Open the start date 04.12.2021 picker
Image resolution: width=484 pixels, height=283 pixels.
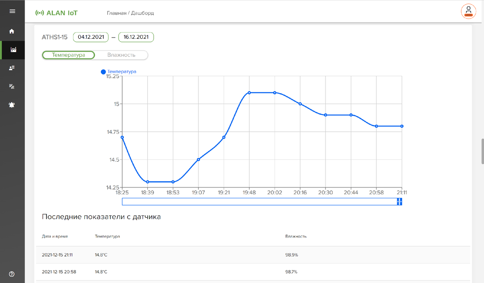point(91,37)
